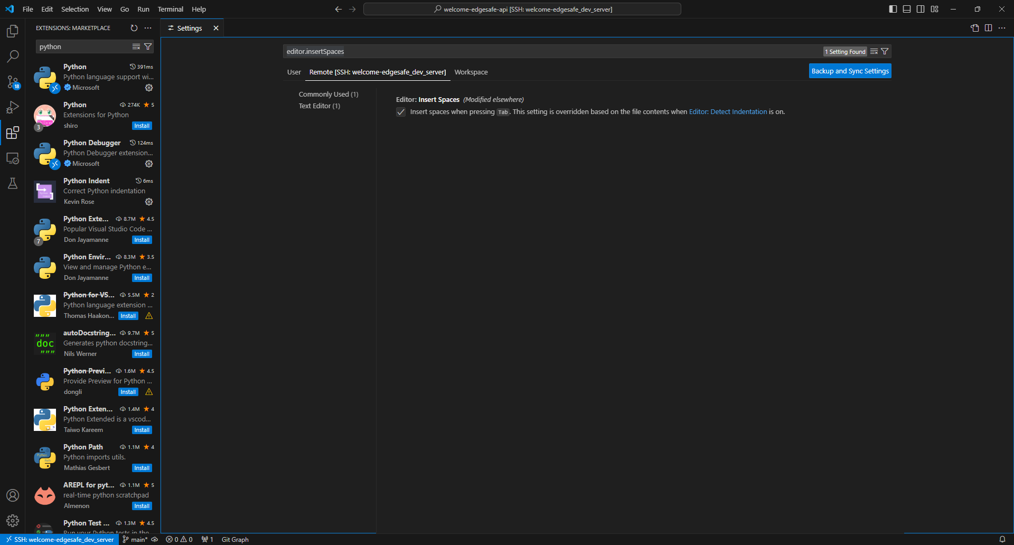Open the Terminal menu
1014x545 pixels.
coord(171,9)
